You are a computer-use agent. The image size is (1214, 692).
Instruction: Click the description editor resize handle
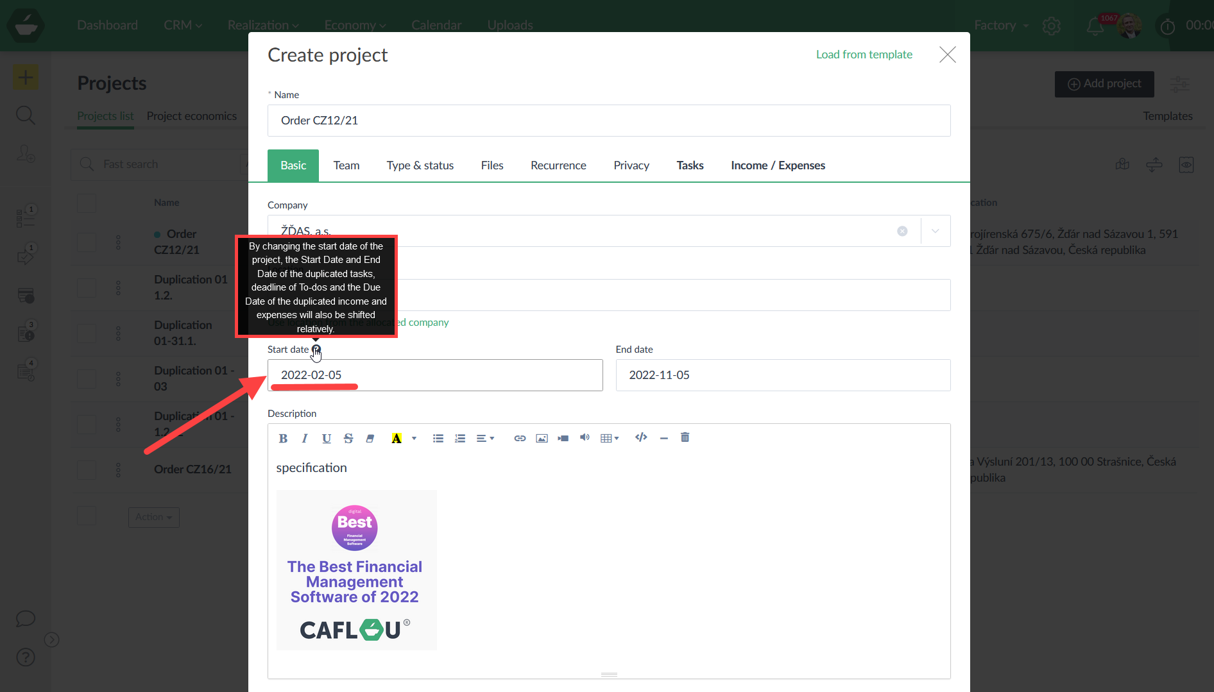click(609, 675)
